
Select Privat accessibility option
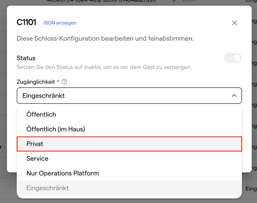(x=35, y=144)
